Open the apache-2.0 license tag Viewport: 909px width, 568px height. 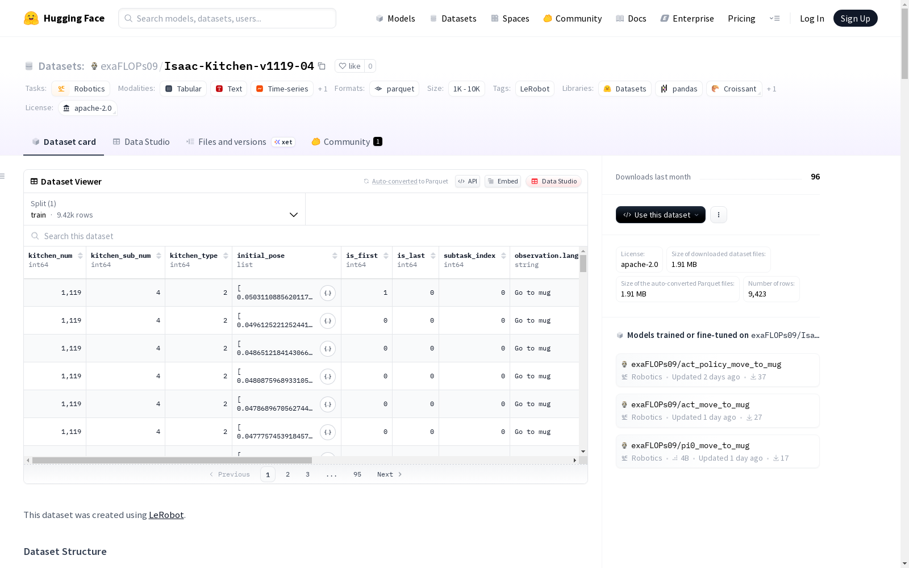(87, 108)
